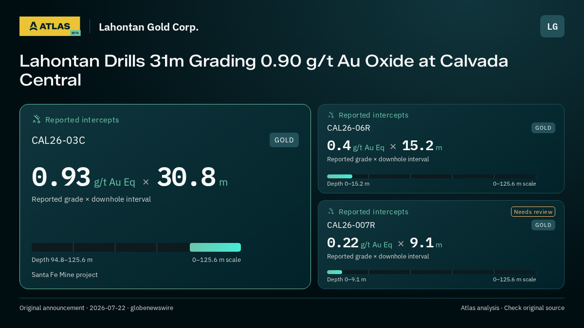584x328 pixels.
Task: Click the 0.4 g/t grade value
Action: point(339,146)
